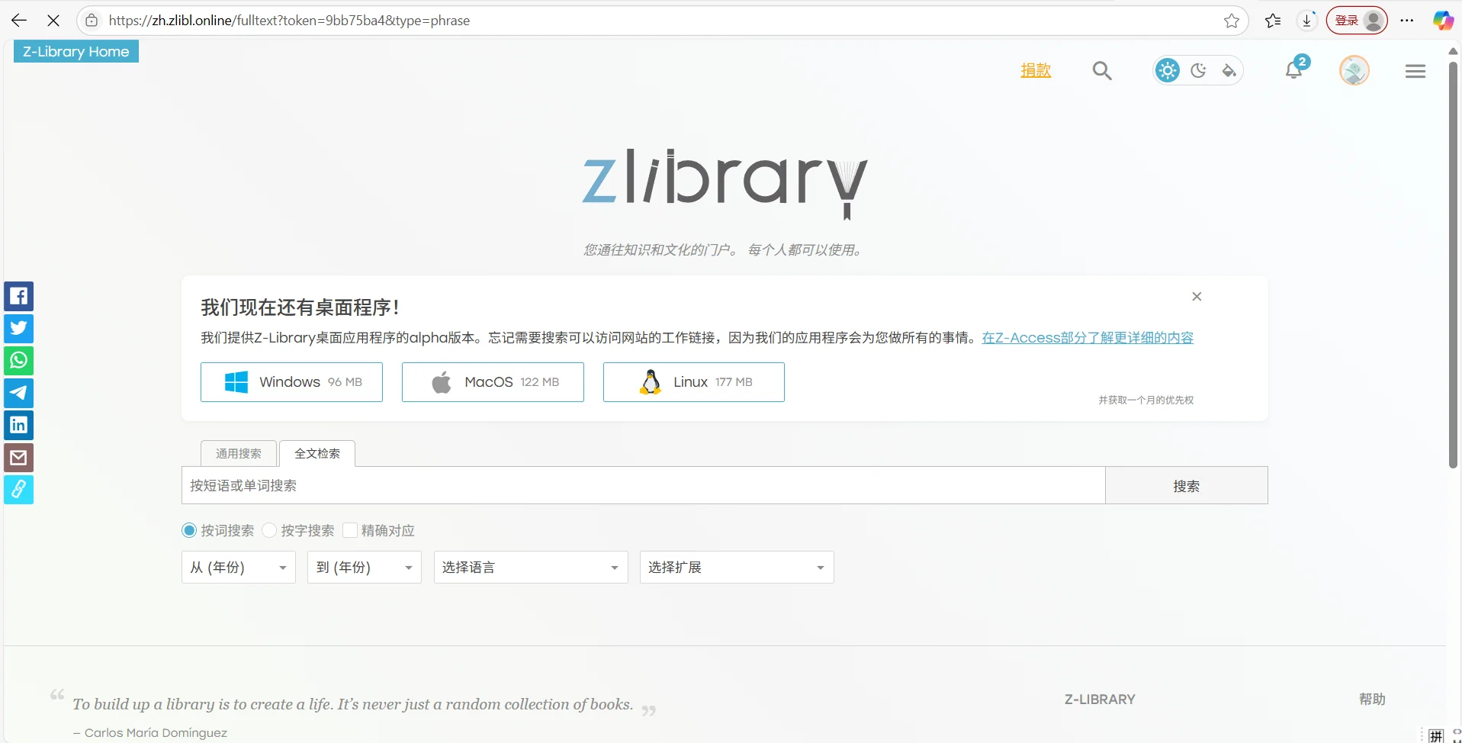Open the magnifier search icon in site header

tap(1102, 71)
